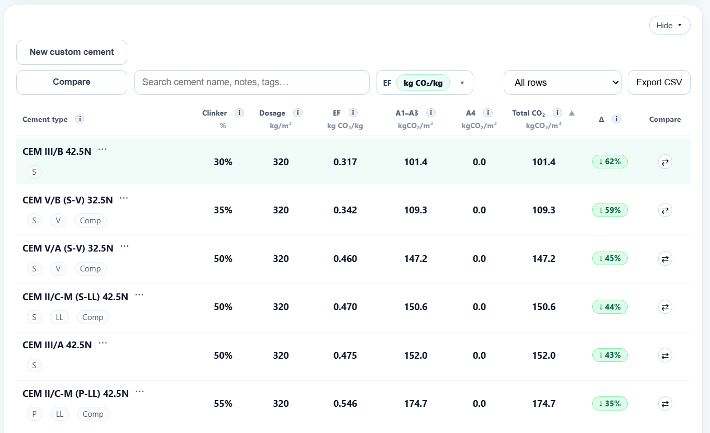Screen dimensions: 710x433
Task: Click compare swap icon for CEM III/A 42.5N
Action: click(665, 356)
